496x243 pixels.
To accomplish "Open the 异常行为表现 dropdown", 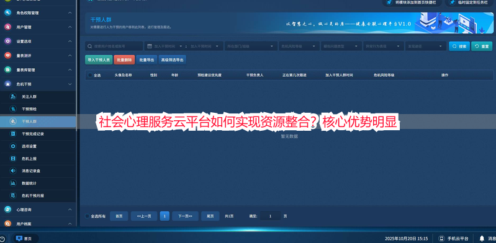I will click(384, 46).
